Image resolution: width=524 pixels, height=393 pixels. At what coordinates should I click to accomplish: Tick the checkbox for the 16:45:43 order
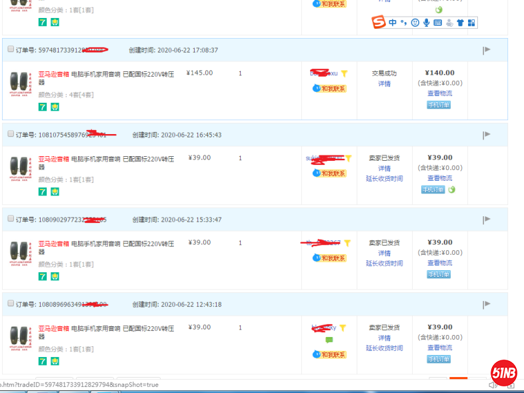11,134
